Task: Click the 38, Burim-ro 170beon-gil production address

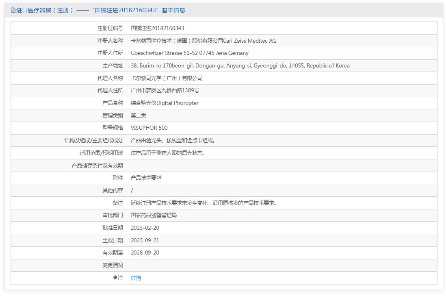Action: tap(240, 66)
